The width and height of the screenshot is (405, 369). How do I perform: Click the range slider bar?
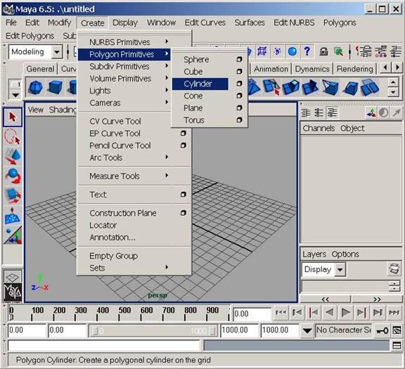(153, 331)
